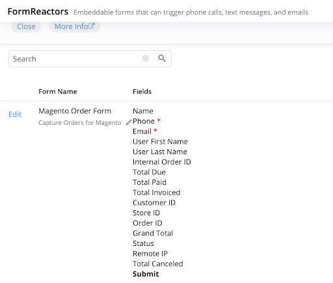Click the Fields column header
Viewport: 333px width, 283px height.
(x=142, y=92)
